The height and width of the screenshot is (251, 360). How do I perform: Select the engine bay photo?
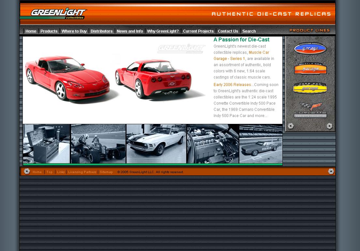point(213,144)
